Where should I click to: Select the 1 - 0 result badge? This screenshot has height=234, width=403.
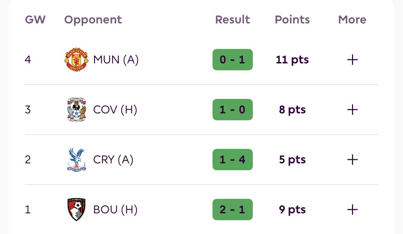click(x=232, y=110)
